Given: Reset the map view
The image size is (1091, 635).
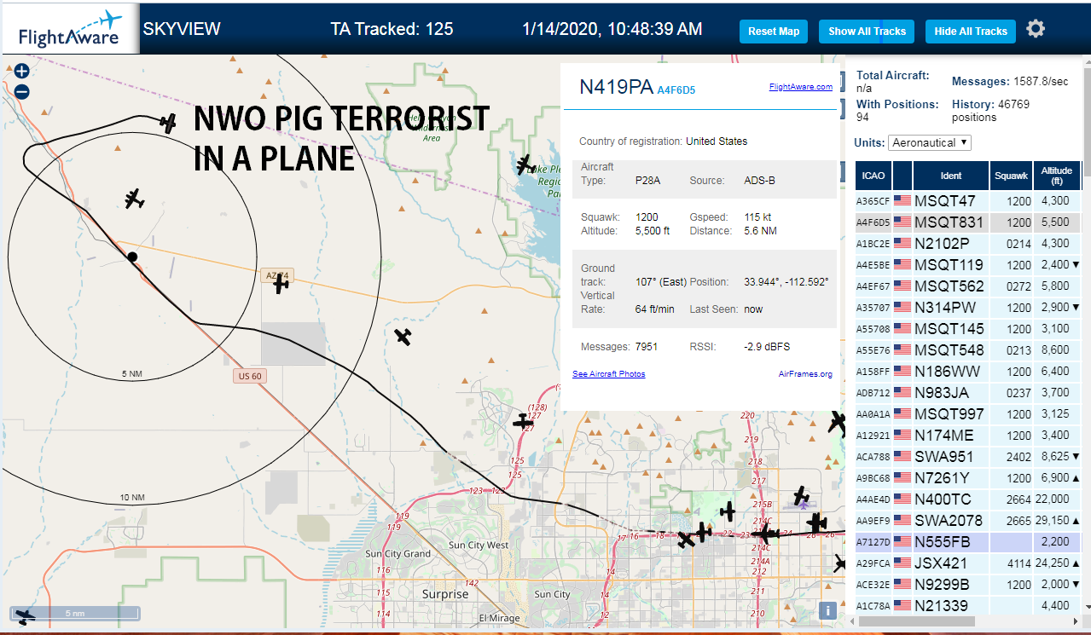Looking at the screenshot, I should 774,32.
